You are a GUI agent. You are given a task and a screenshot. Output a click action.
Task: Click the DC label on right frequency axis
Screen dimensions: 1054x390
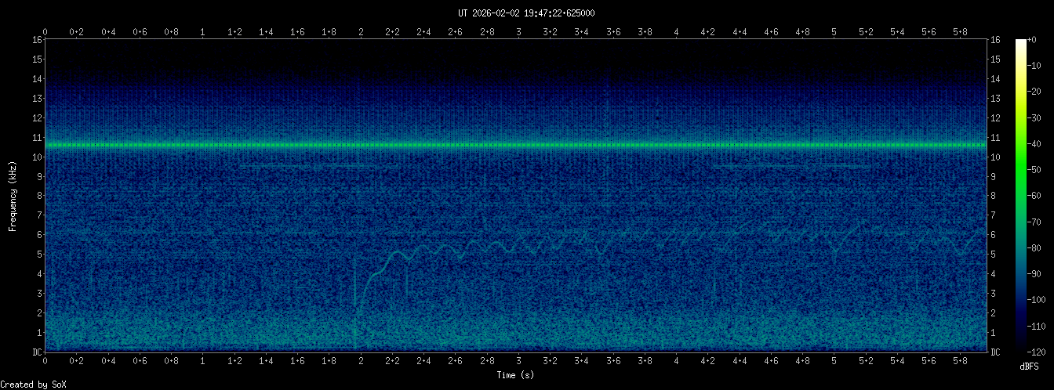coord(995,352)
